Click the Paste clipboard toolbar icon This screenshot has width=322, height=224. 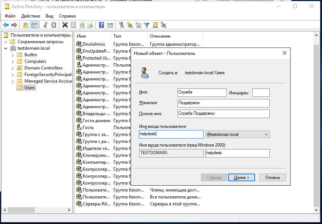54,25
